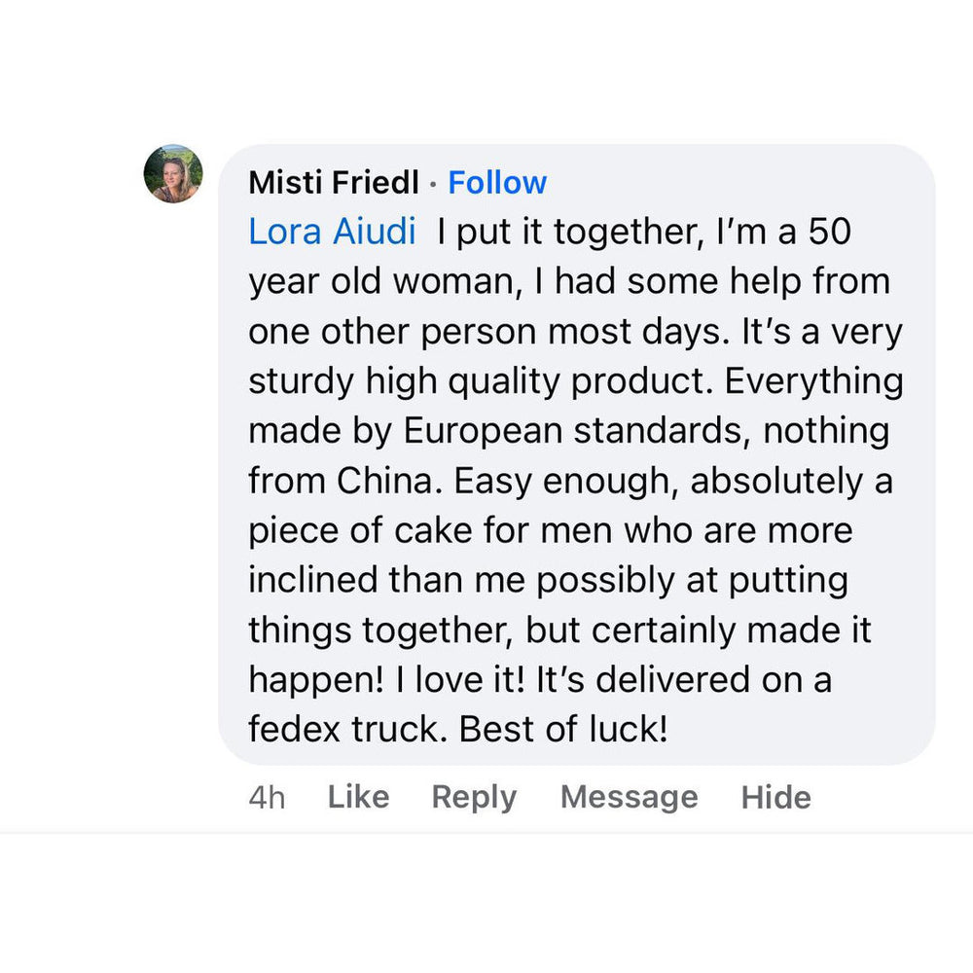Message the comment author
973x973 pixels.
click(x=629, y=797)
